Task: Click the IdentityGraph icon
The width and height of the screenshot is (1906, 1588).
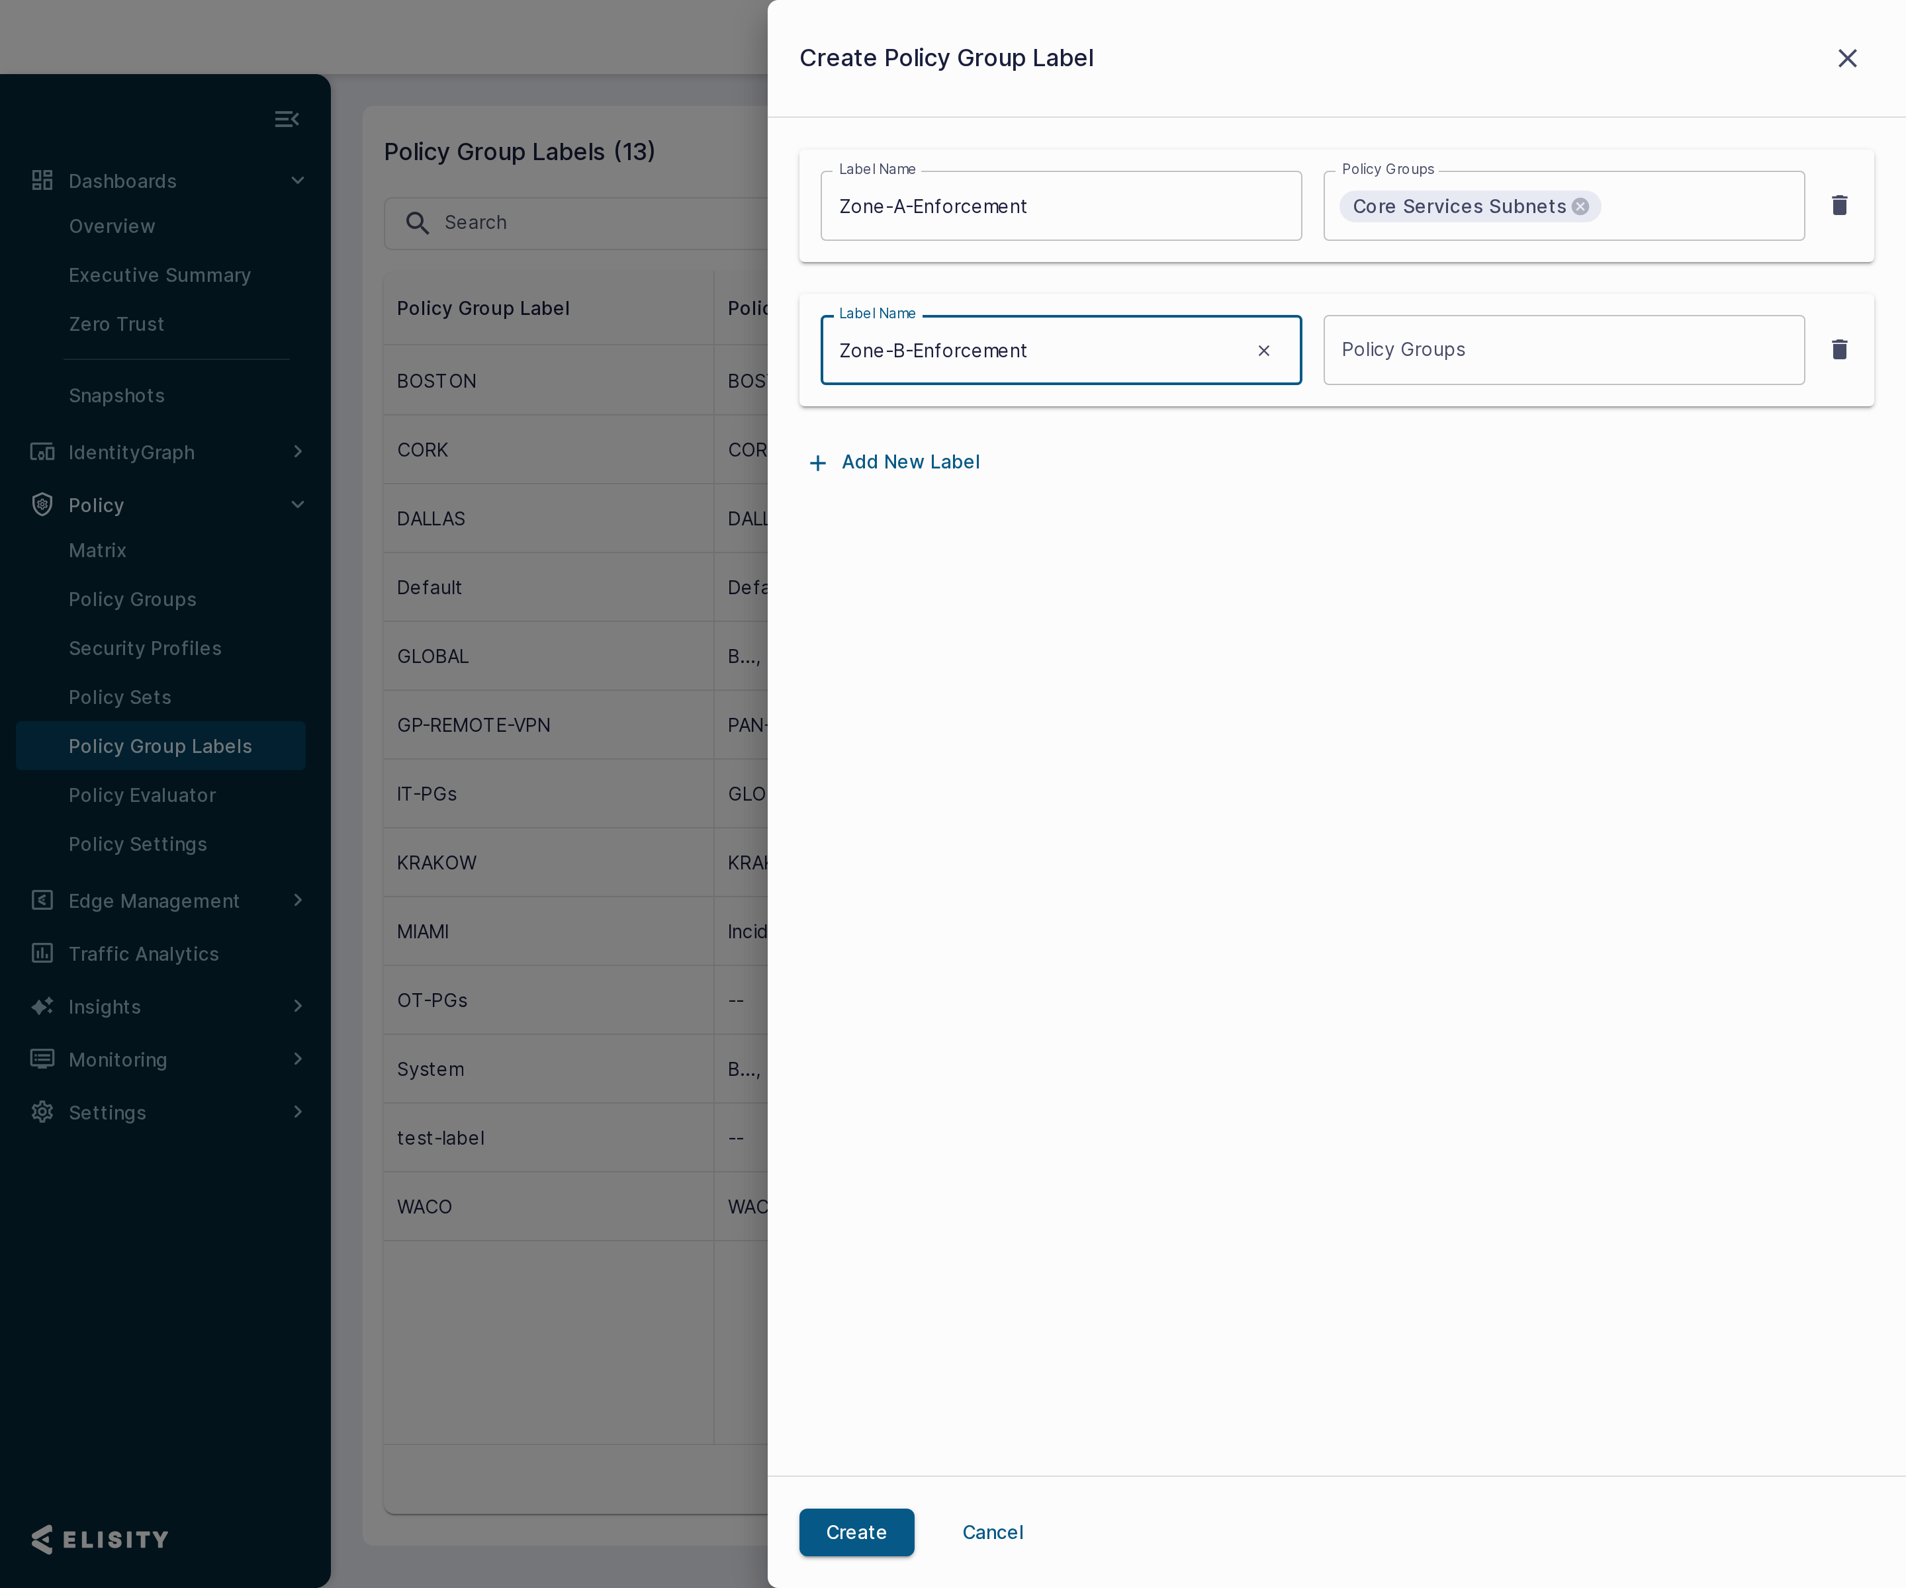Action: tap(42, 452)
